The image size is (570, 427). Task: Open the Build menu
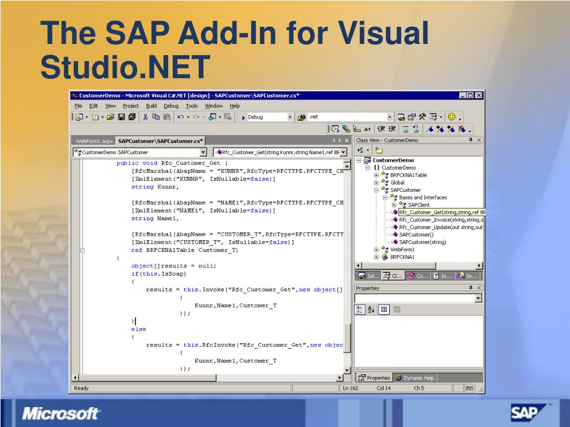click(151, 106)
